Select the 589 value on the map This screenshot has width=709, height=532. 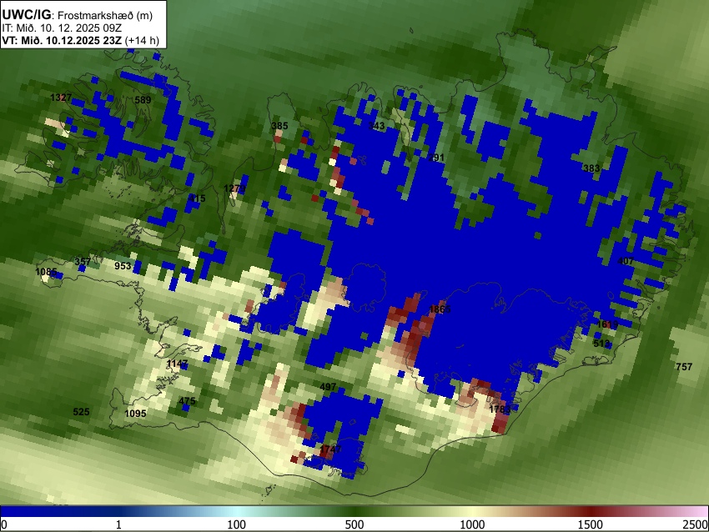point(143,100)
